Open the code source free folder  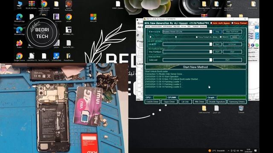[x=204, y=109]
